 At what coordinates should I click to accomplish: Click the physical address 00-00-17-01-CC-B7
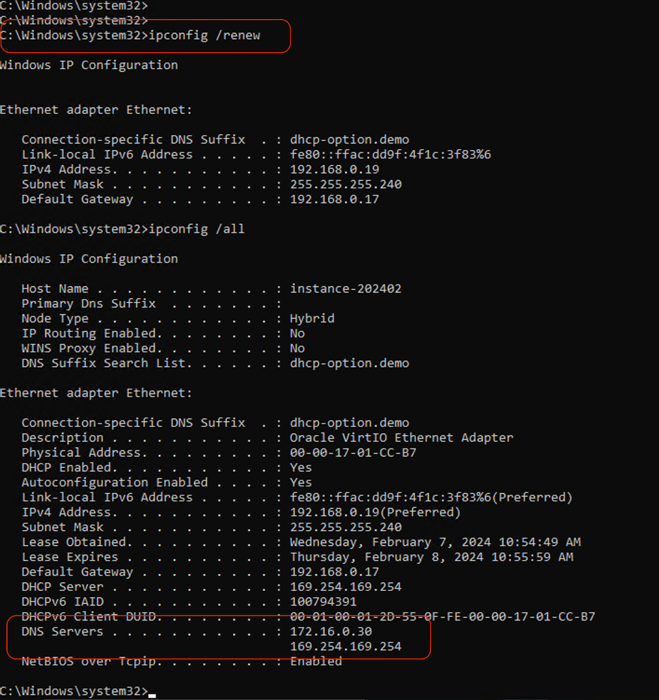[353, 453]
